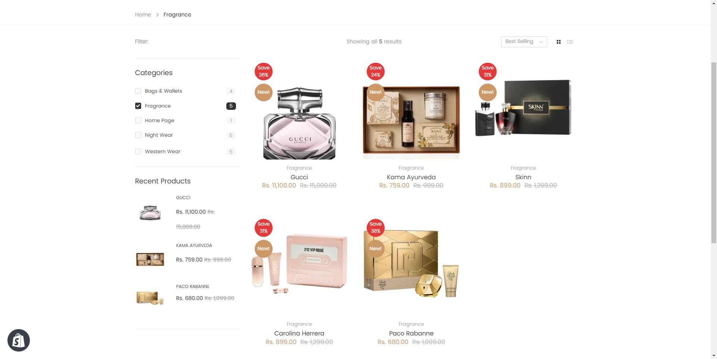Open the Skinn product title link
Viewport: 717px width, 359px height.
click(x=523, y=177)
